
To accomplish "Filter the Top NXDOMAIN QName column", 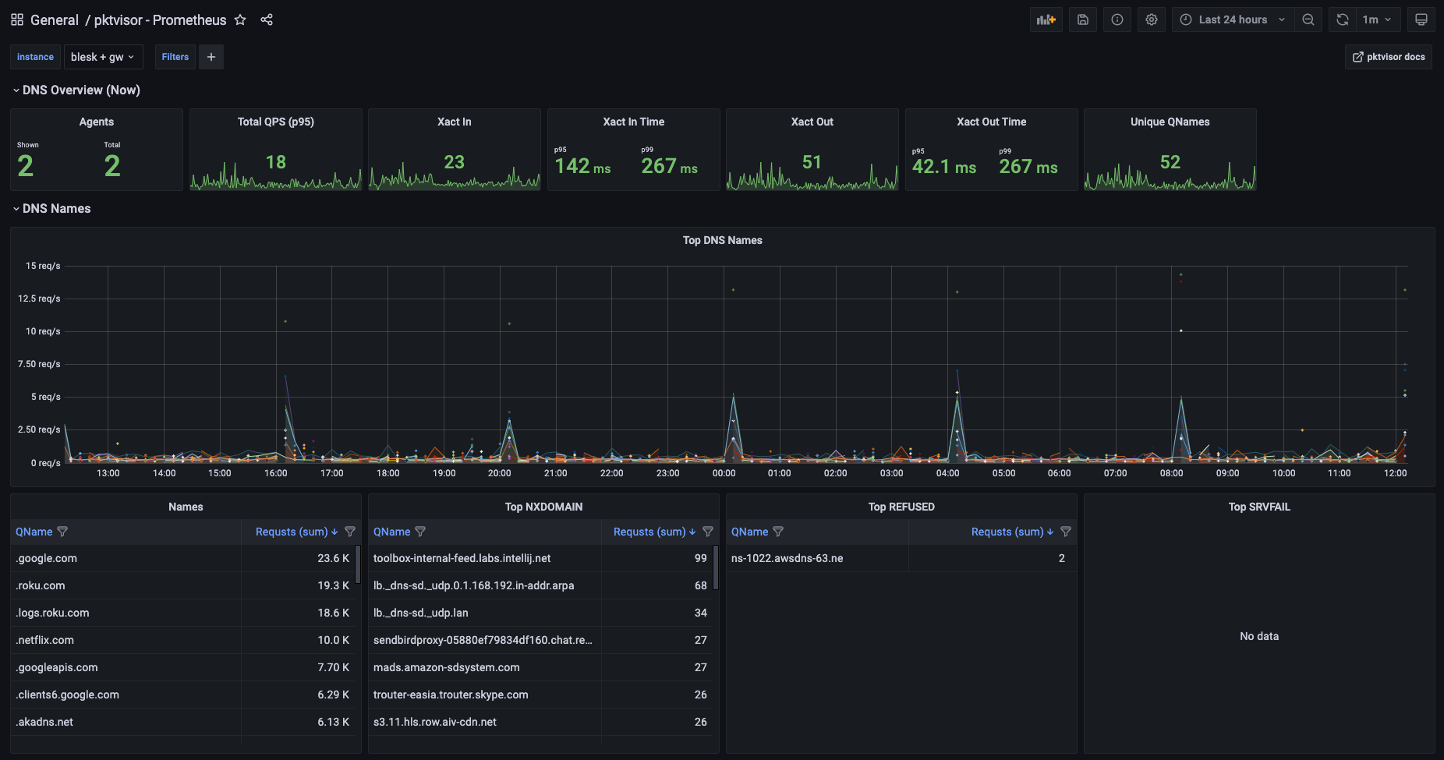I will coord(420,532).
